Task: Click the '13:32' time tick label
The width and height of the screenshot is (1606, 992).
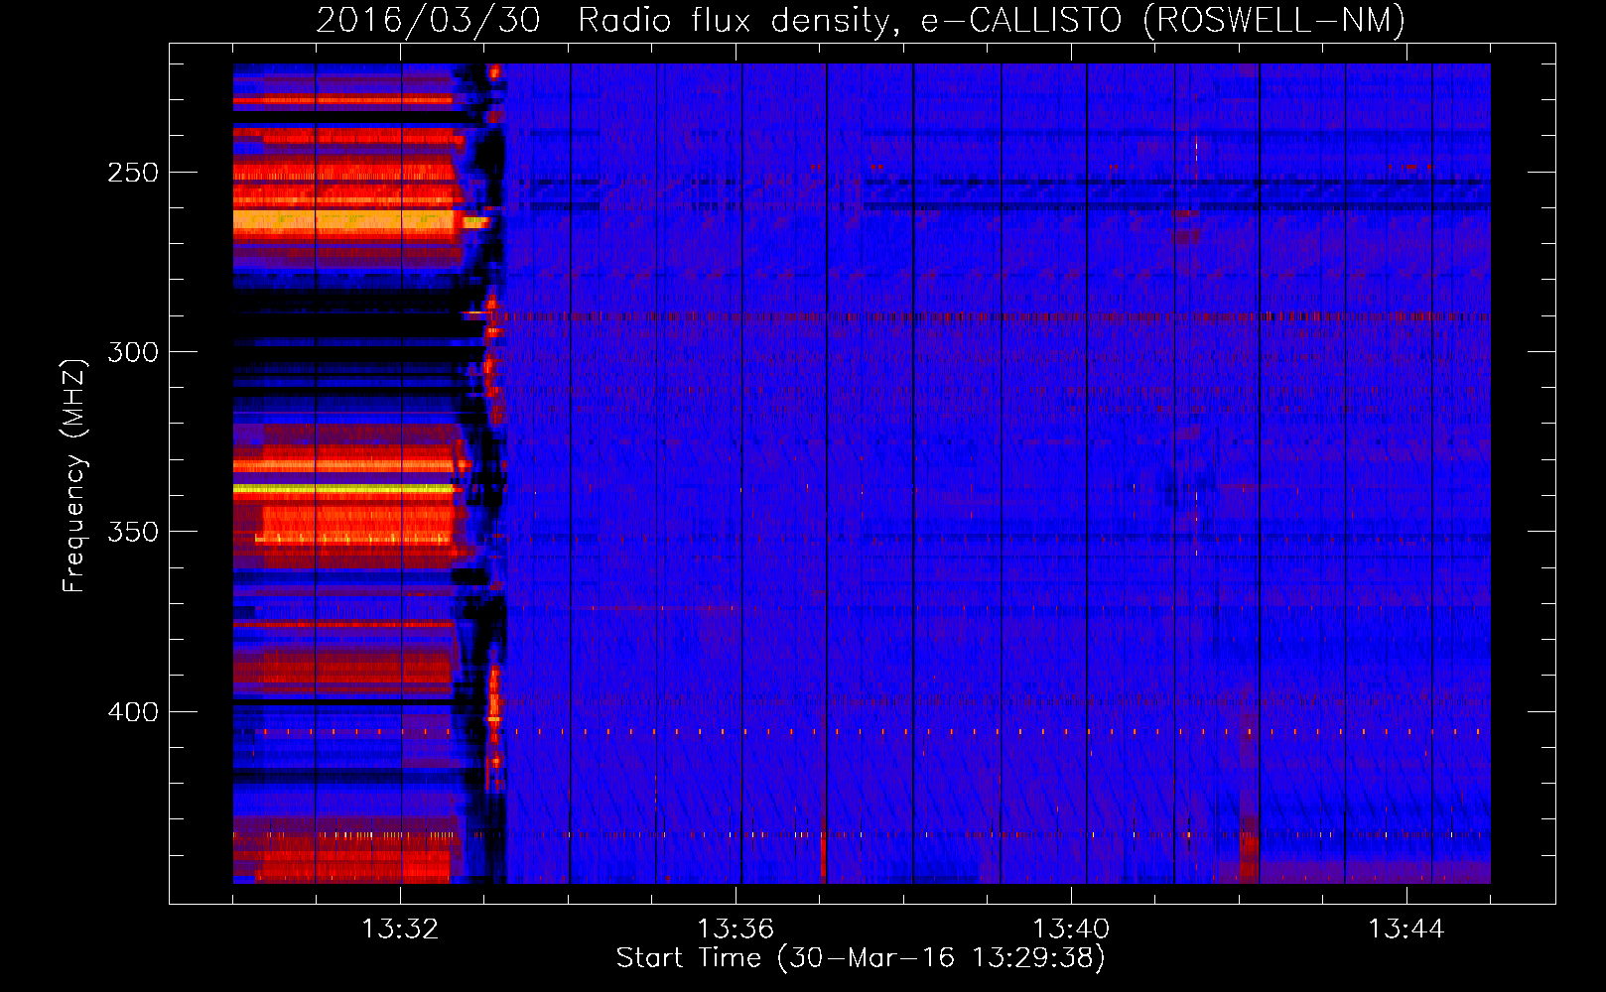Action: [x=400, y=930]
